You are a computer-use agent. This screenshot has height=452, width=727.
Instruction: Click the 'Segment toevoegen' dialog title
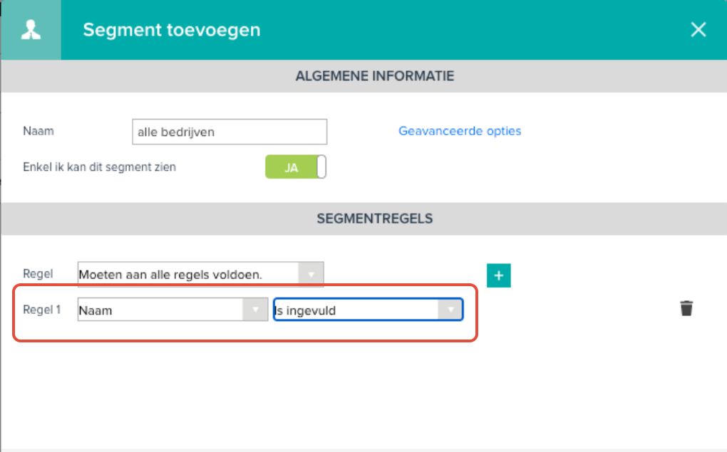(172, 30)
